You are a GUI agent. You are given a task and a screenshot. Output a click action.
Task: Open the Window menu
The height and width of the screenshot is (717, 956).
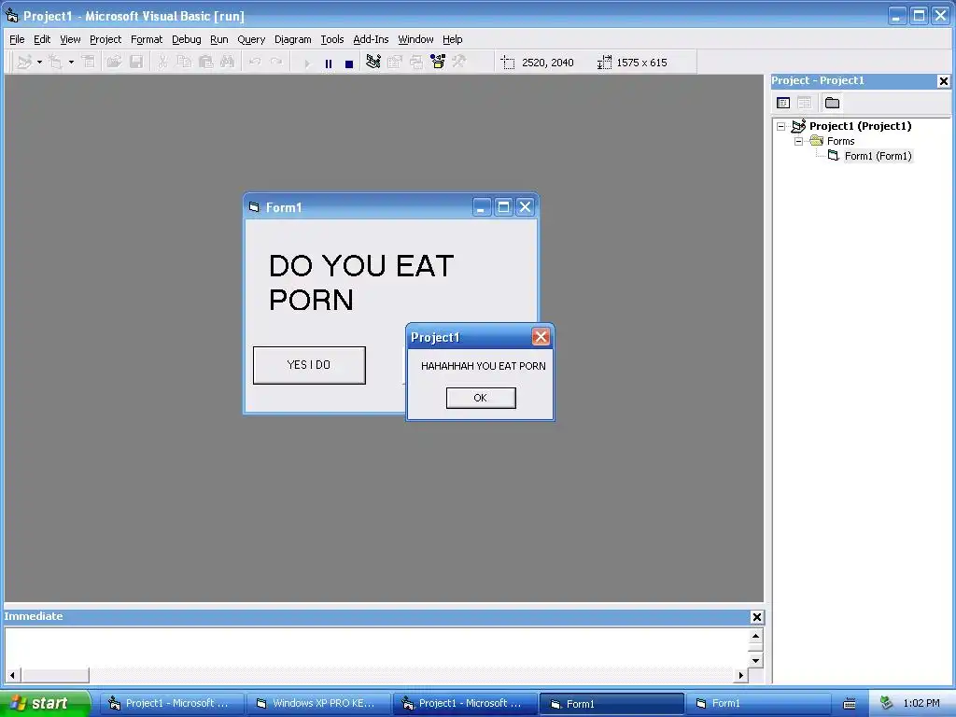415,39
